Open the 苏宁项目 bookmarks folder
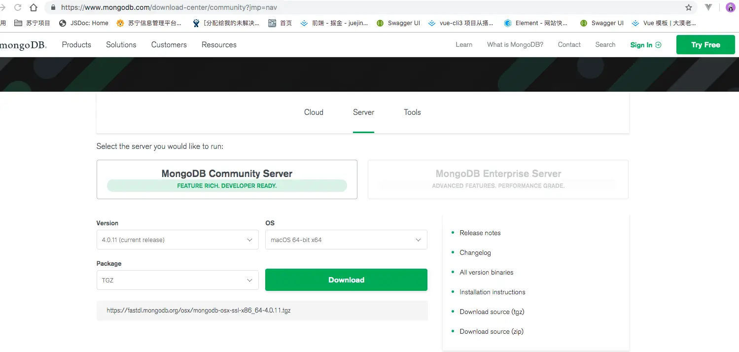This screenshot has width=739, height=352. [x=33, y=23]
